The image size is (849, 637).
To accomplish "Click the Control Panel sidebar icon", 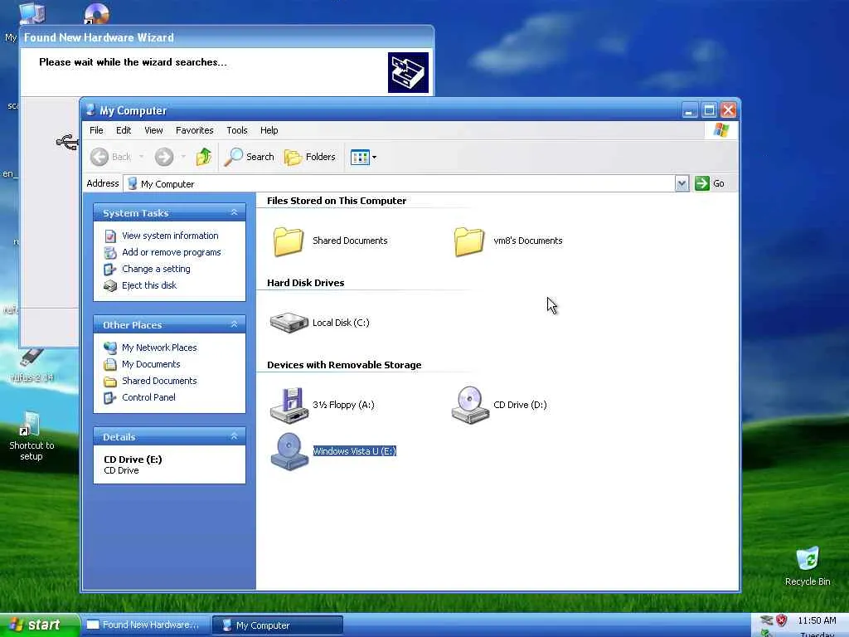I will [x=110, y=398].
